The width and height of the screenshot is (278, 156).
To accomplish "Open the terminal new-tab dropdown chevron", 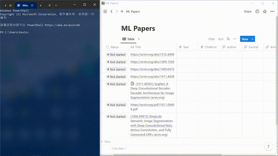I will point(56,6).
